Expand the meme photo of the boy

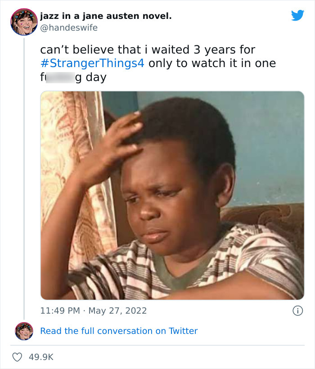tap(172, 195)
